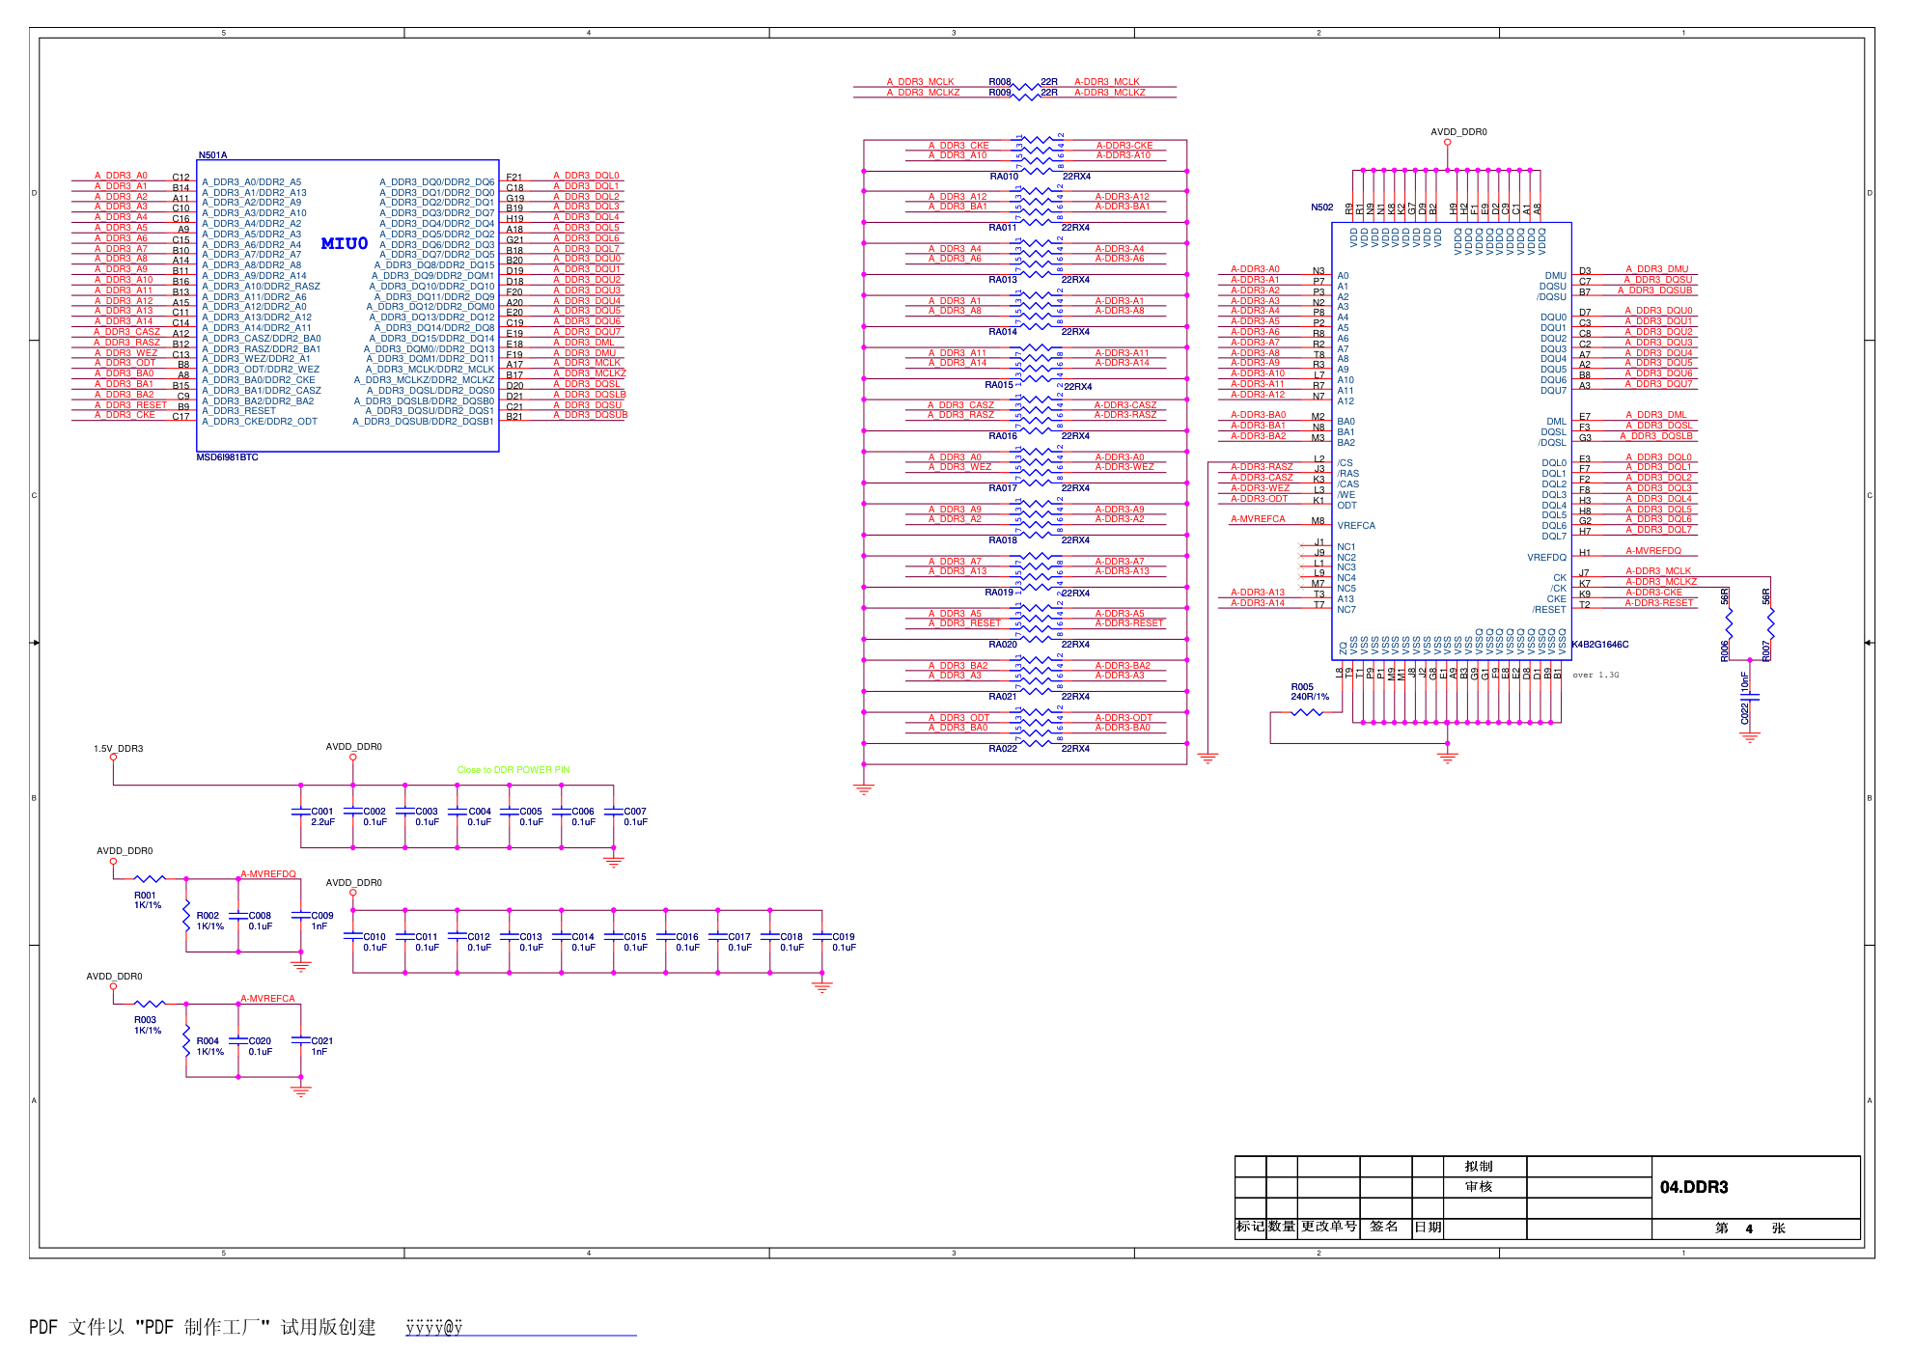
Task: Select resistor R009 label
Action: point(1000,93)
